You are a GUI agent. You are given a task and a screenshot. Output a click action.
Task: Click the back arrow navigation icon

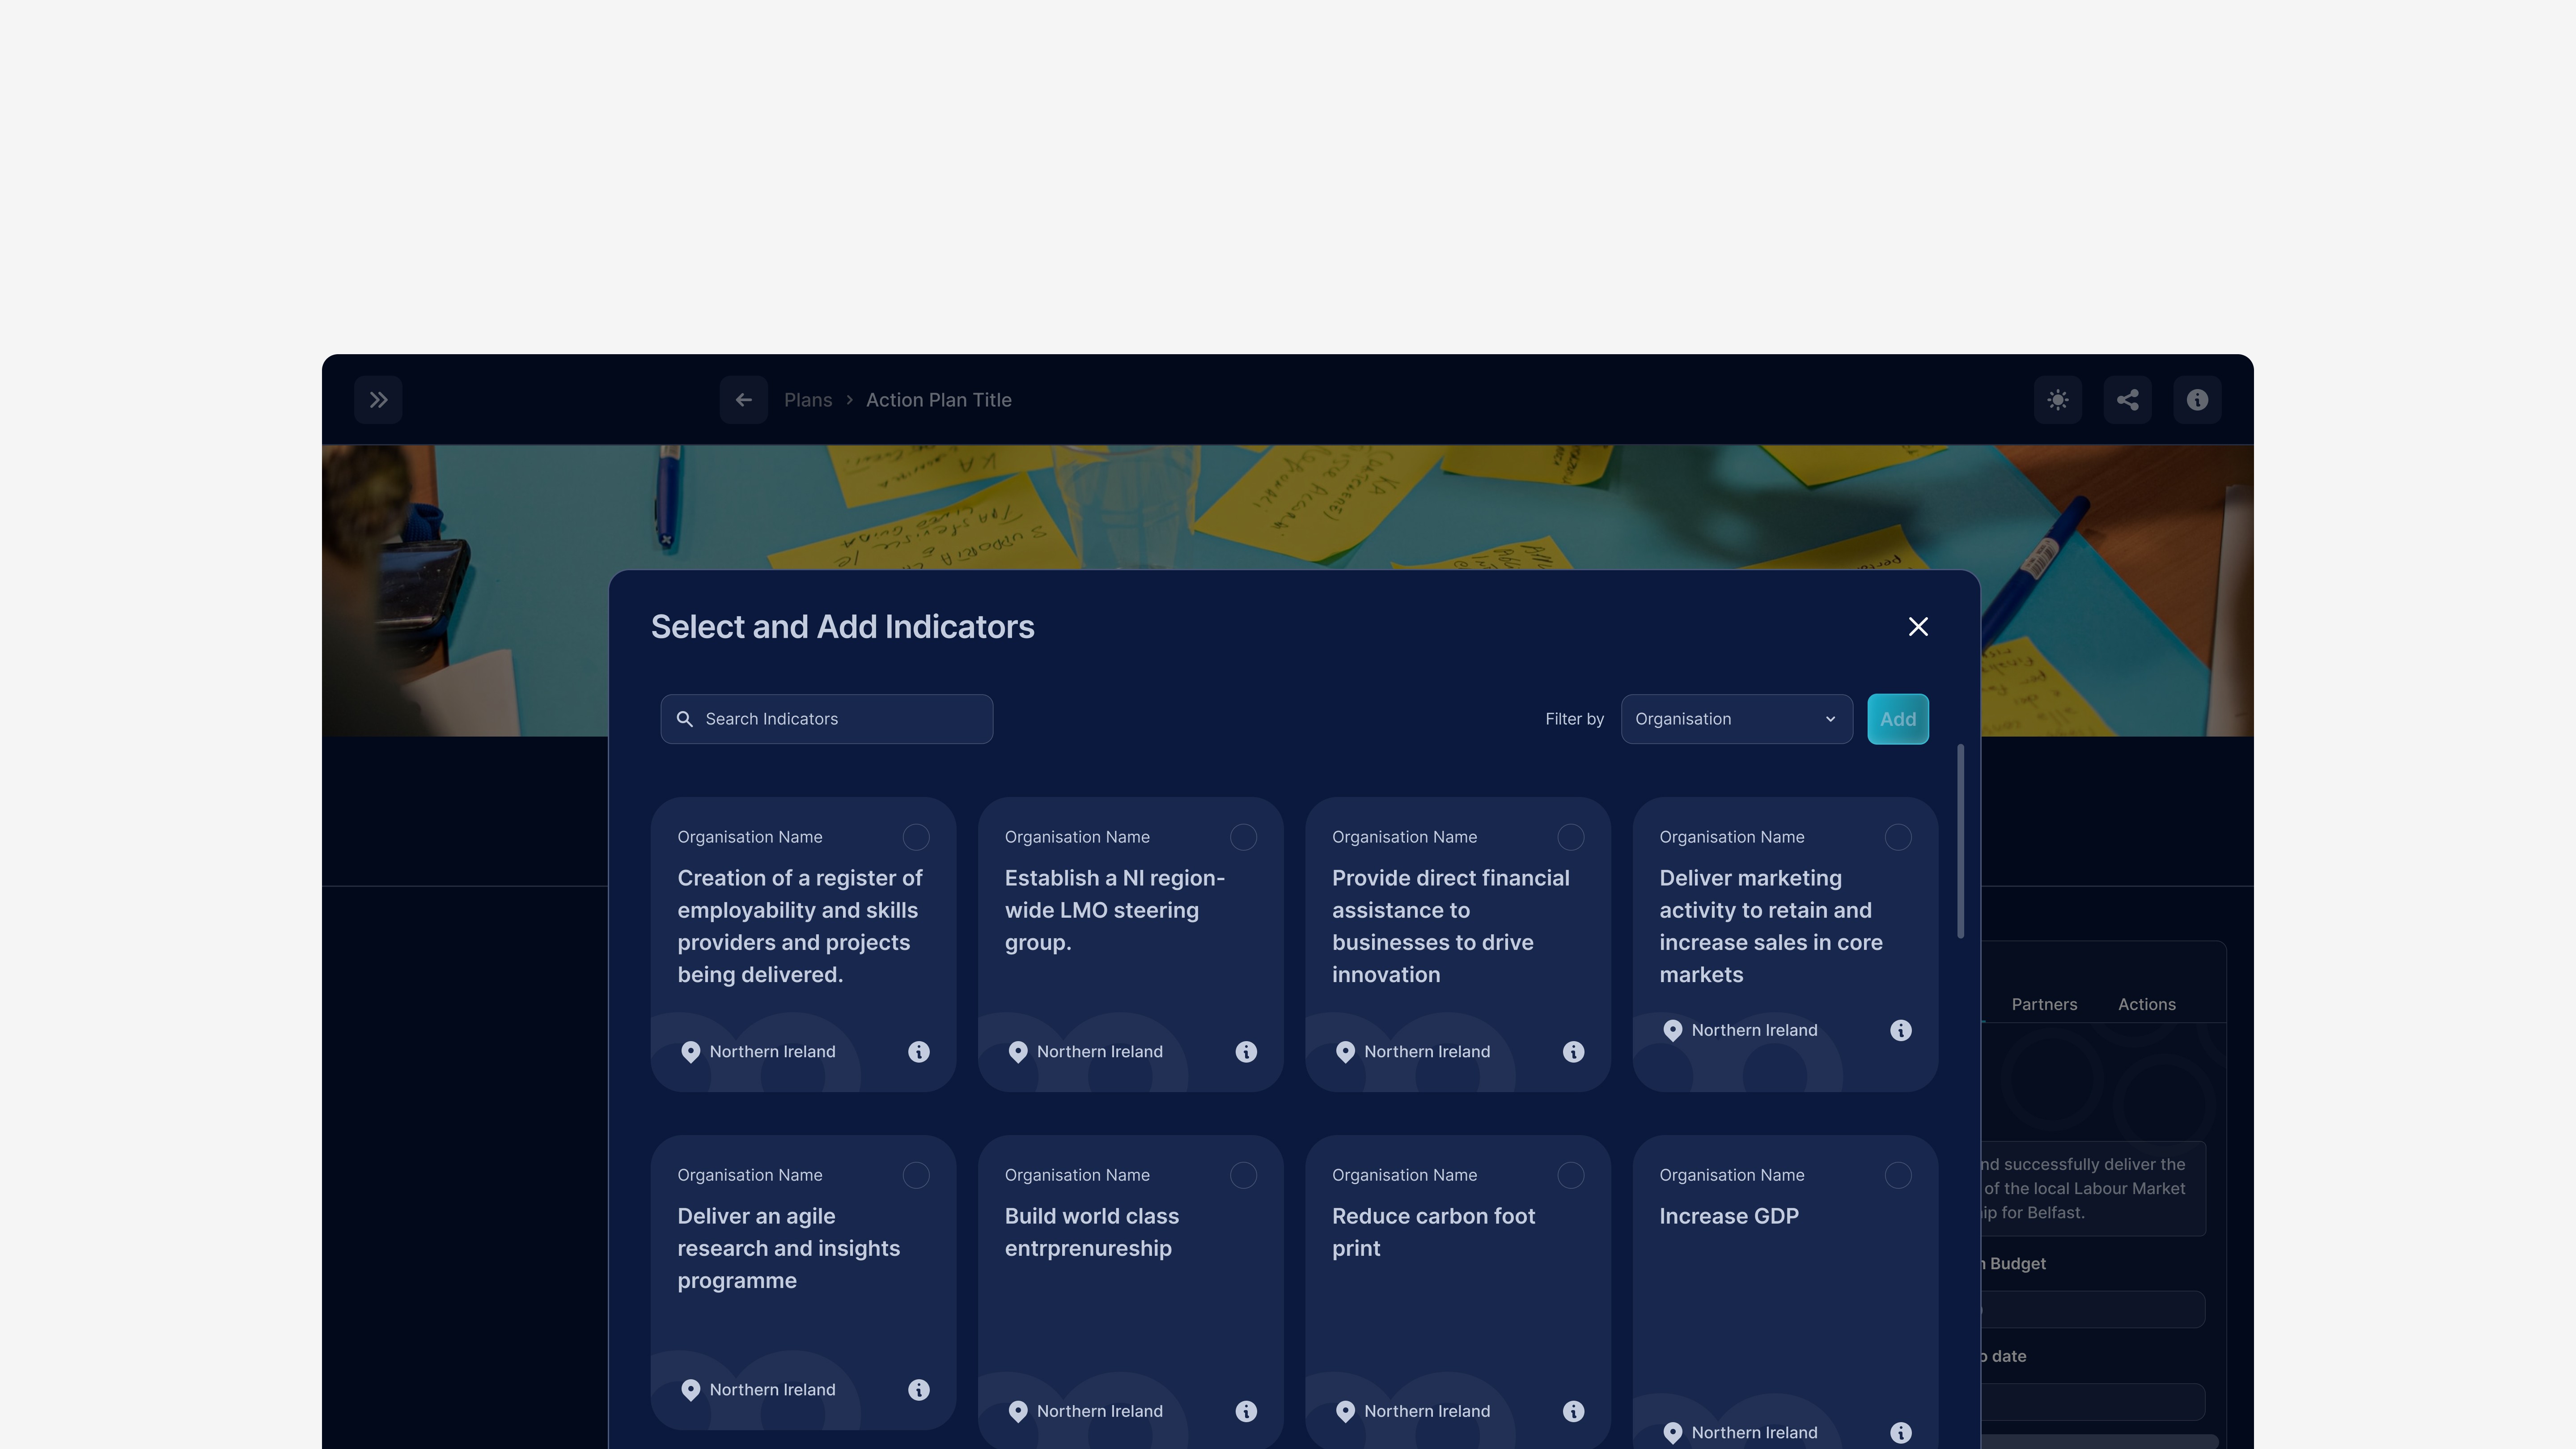(x=743, y=398)
